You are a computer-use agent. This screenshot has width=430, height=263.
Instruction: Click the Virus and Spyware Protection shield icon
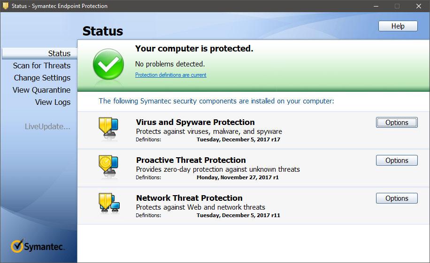point(108,128)
